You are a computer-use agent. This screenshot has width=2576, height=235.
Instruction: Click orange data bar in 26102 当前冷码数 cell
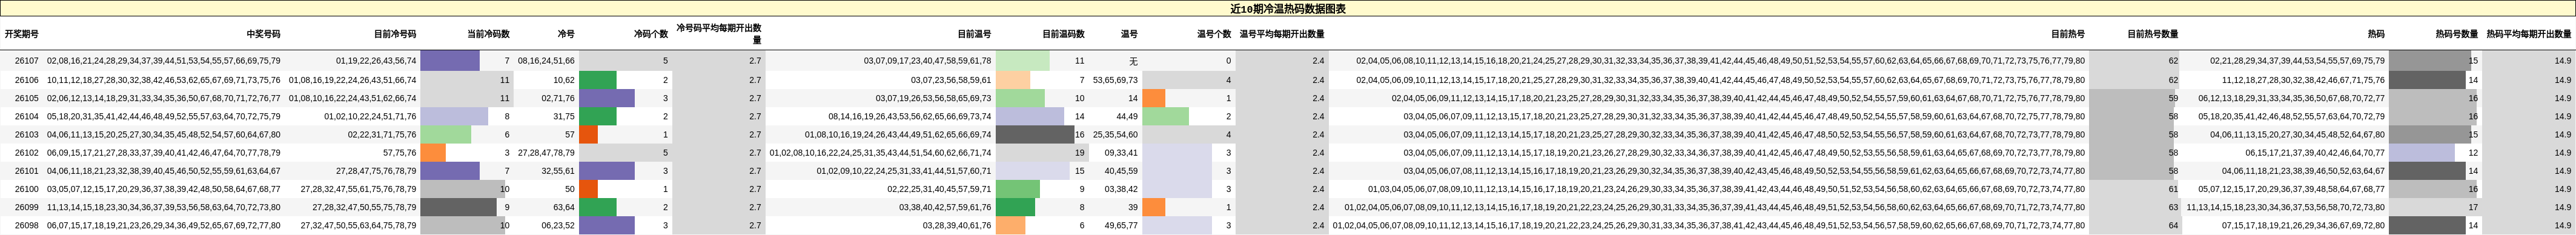click(x=433, y=153)
